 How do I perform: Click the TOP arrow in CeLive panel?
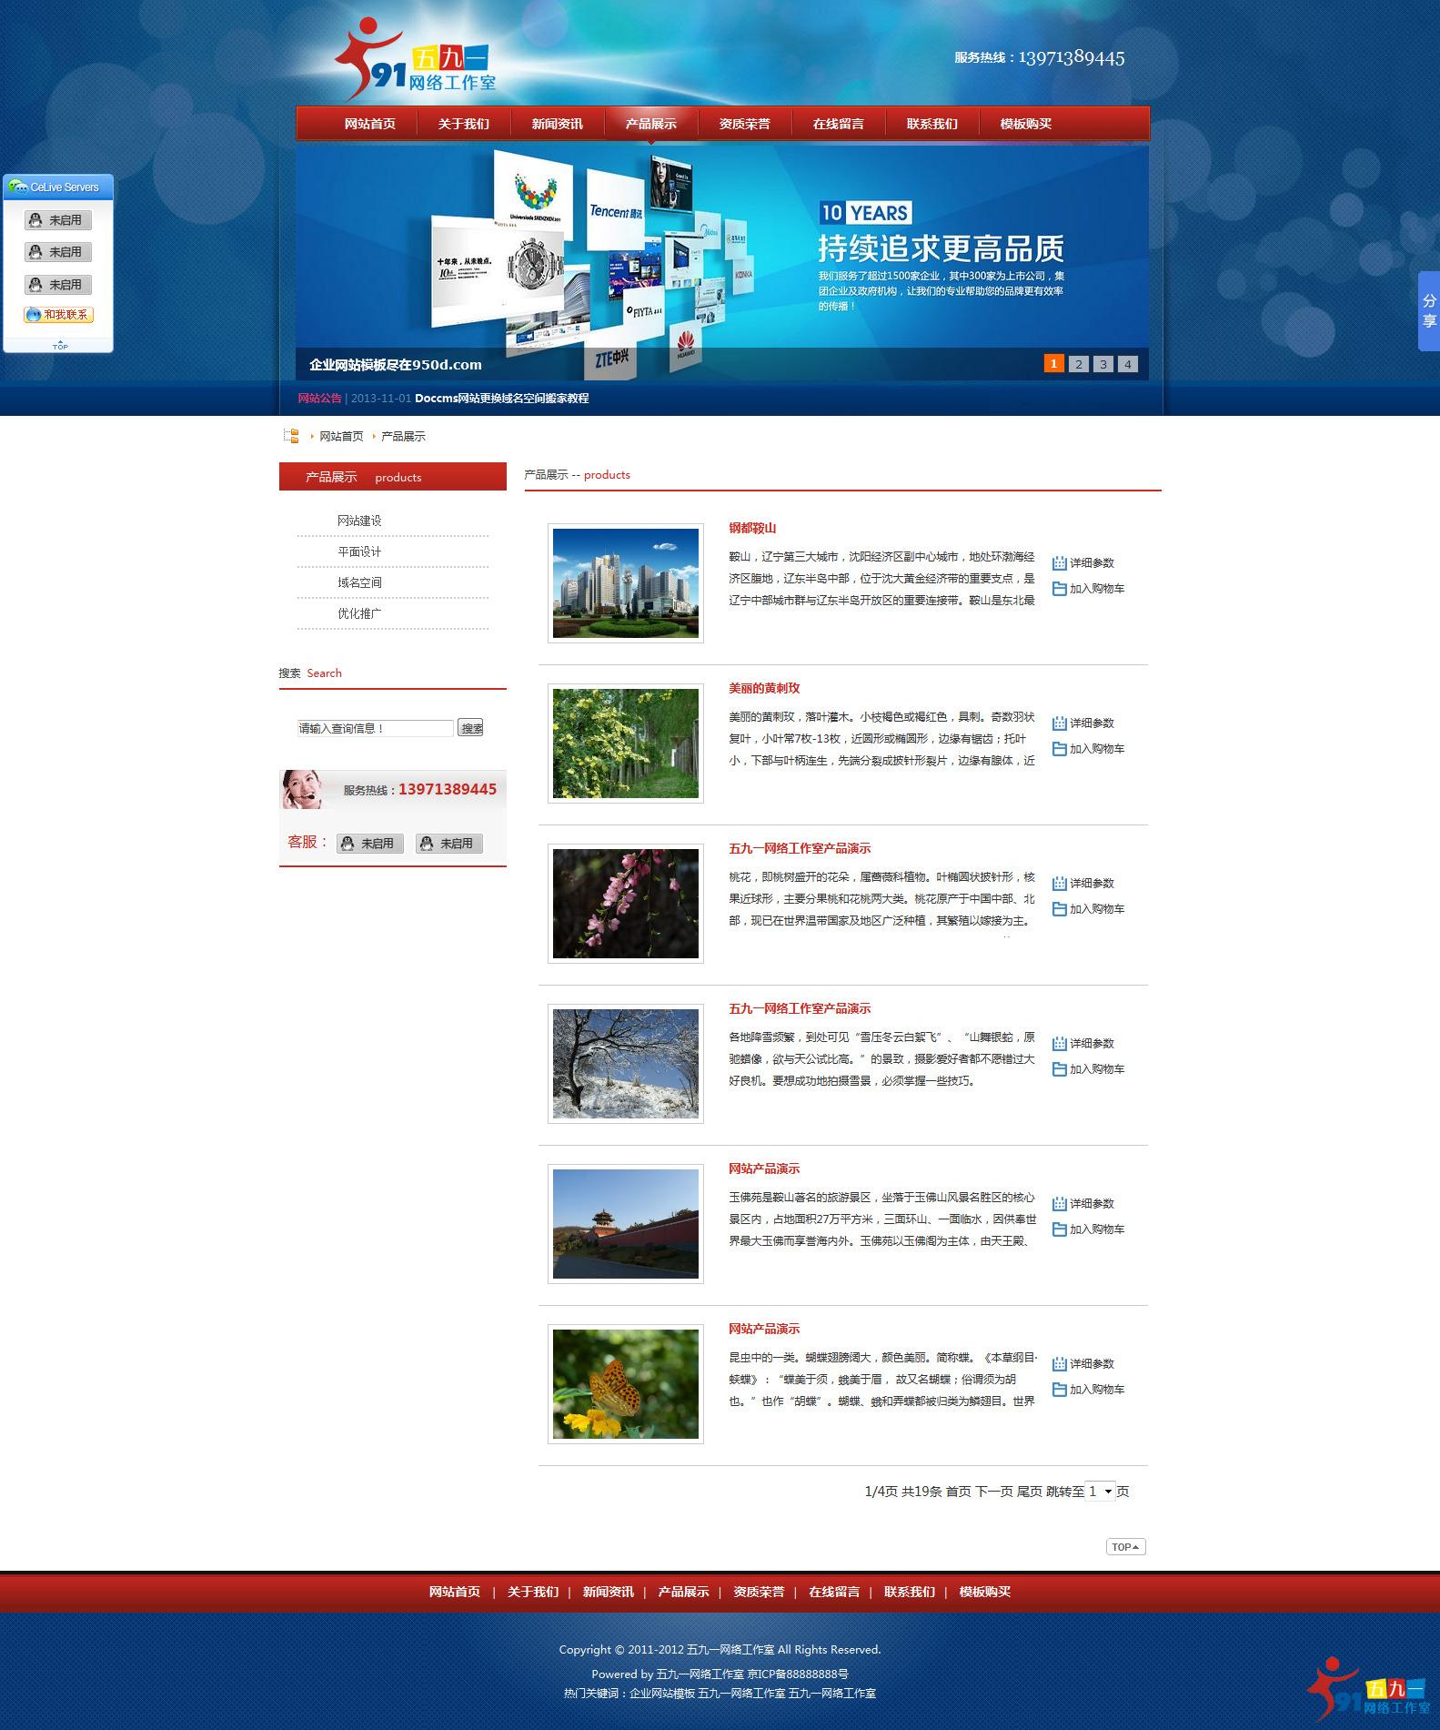60,346
